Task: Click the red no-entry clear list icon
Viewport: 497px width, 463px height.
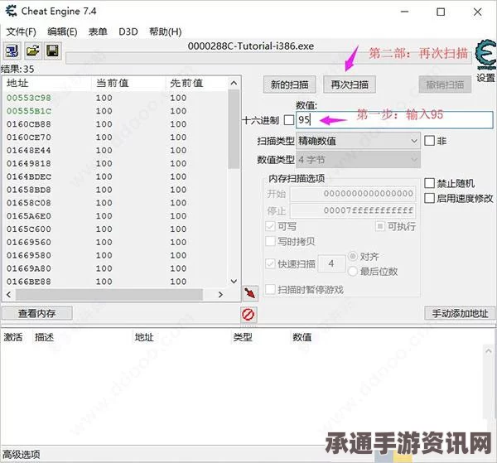Action: pyautogui.click(x=248, y=315)
